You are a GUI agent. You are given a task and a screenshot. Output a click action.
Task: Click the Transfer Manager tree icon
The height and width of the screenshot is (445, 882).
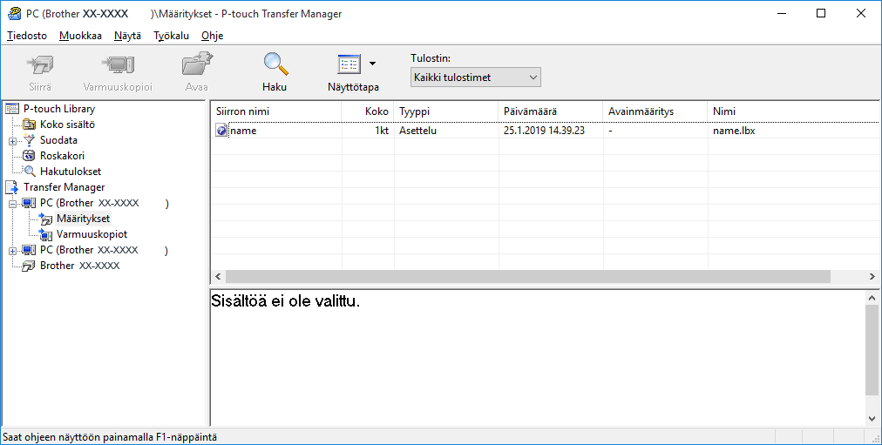click(x=12, y=187)
